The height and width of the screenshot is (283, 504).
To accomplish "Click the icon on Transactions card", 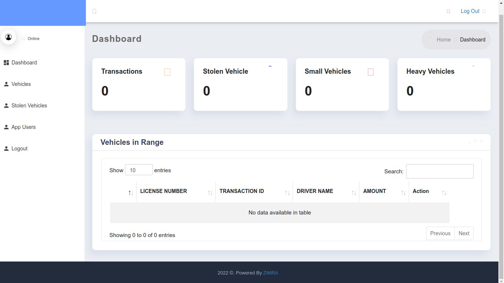I will (167, 72).
